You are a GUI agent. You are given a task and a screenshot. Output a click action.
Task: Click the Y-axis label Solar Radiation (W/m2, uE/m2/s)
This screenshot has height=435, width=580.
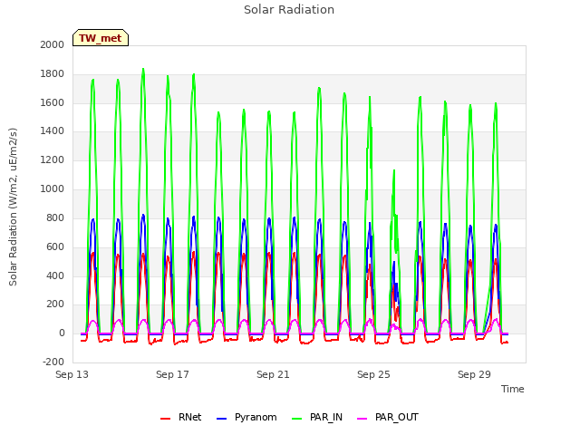tap(13, 207)
